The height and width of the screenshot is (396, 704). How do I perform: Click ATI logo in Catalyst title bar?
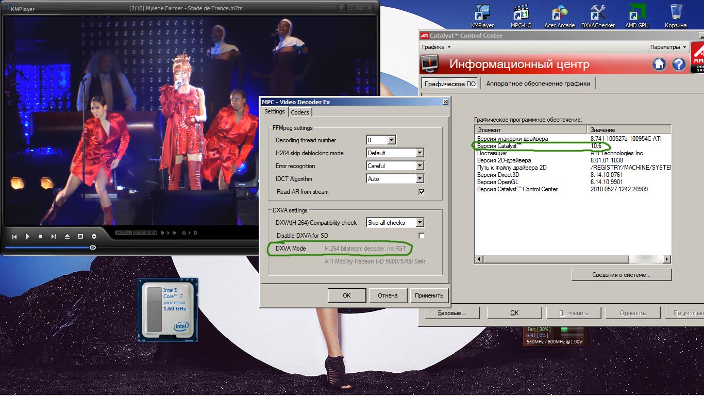tap(424, 36)
